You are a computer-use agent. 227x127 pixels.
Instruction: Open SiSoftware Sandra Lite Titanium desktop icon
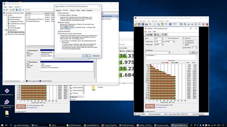tap(7, 103)
